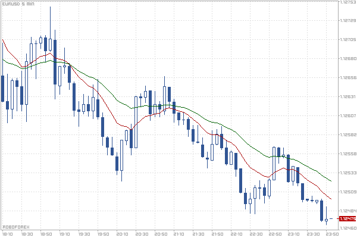
Task: Click the 1.12680 price level label
Action: point(348,58)
